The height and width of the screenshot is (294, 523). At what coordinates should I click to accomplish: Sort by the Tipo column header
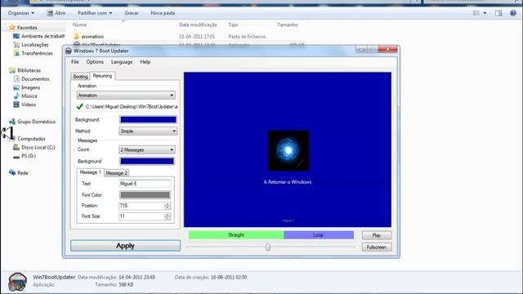tap(233, 24)
